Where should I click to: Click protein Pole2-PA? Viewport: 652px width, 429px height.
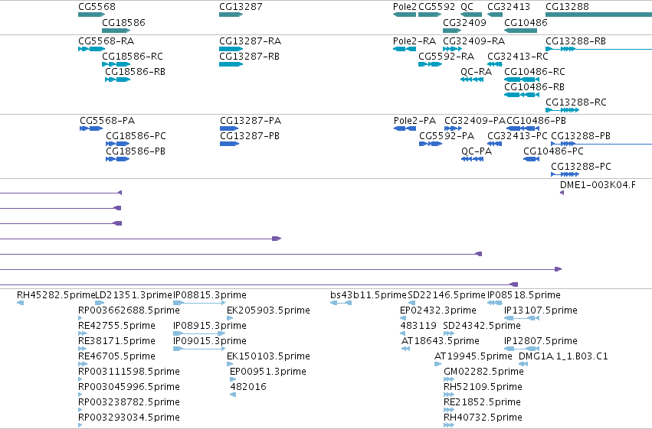[414, 121]
